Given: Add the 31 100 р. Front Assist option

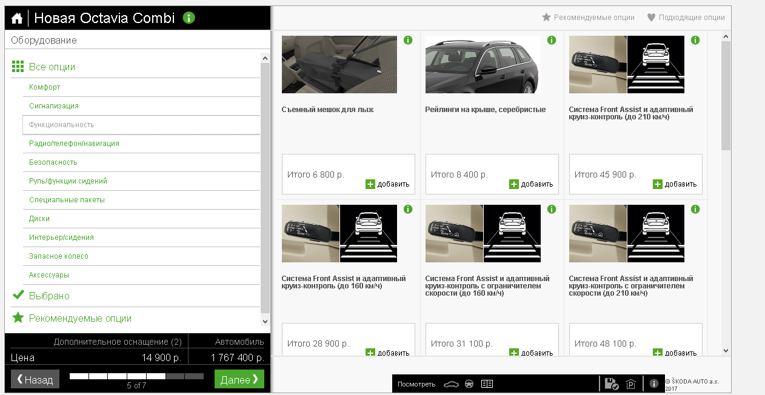Looking at the screenshot, I should (x=531, y=353).
